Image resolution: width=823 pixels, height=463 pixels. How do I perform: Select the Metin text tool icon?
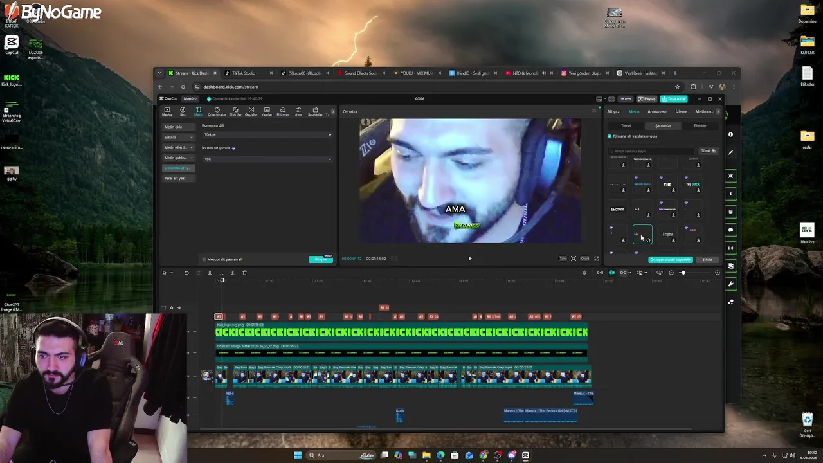(199, 111)
